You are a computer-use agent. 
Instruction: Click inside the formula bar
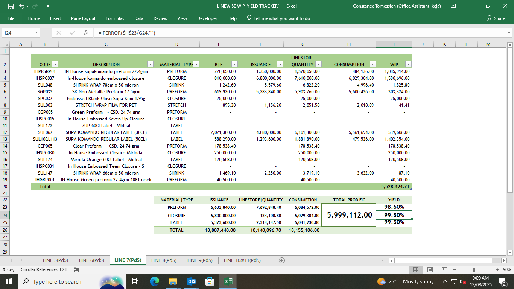point(188,33)
